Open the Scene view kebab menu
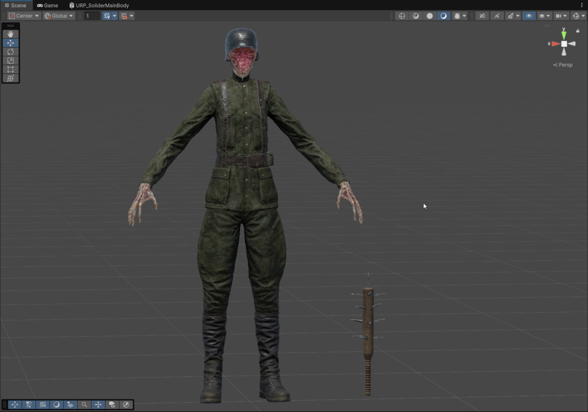 tap(582, 5)
